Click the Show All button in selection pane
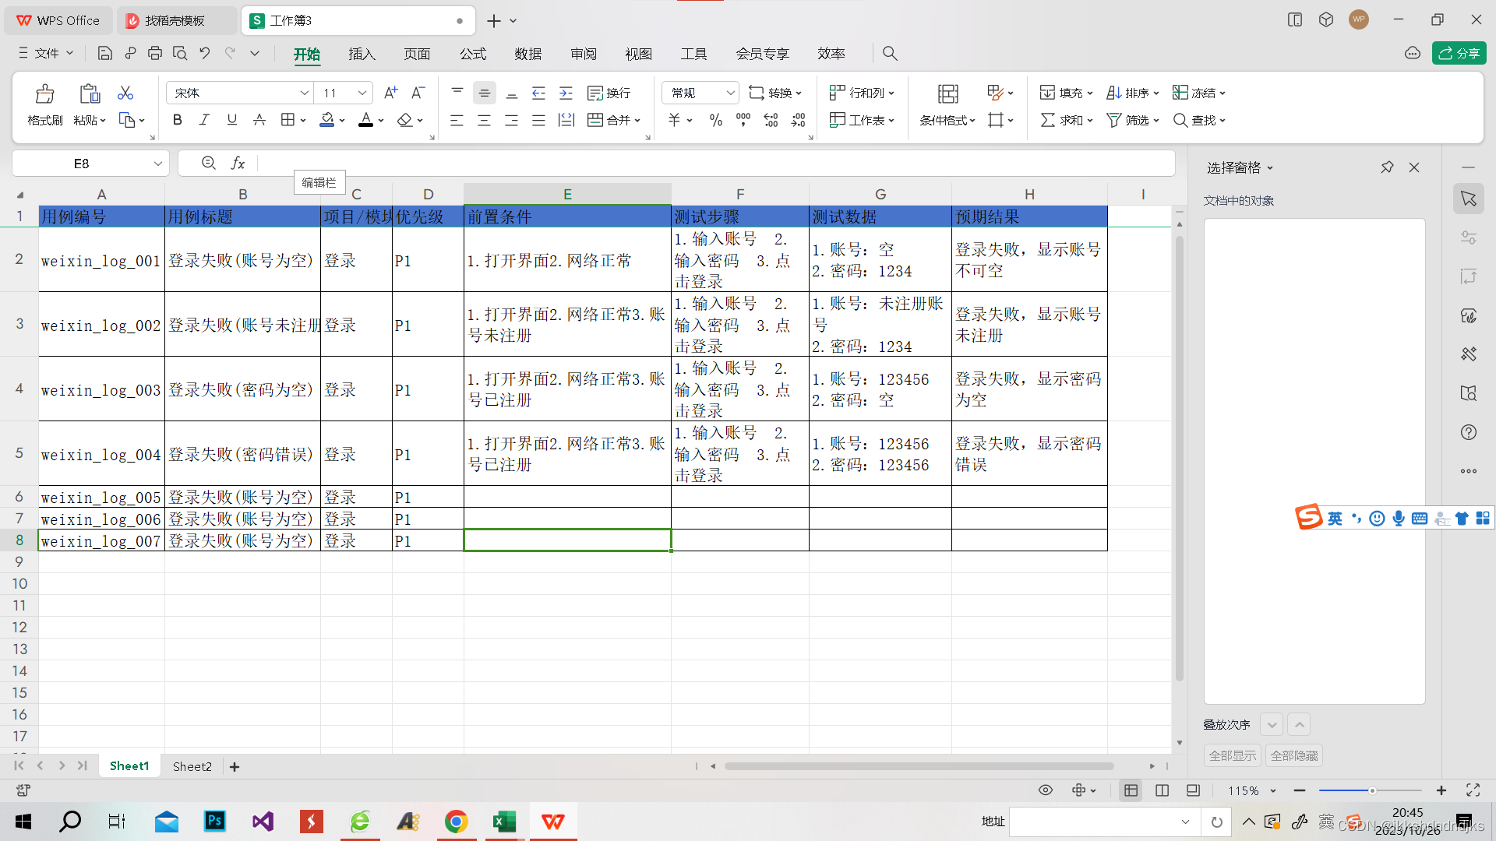Screen dimensions: 1496x841 pyautogui.click(x=1232, y=755)
